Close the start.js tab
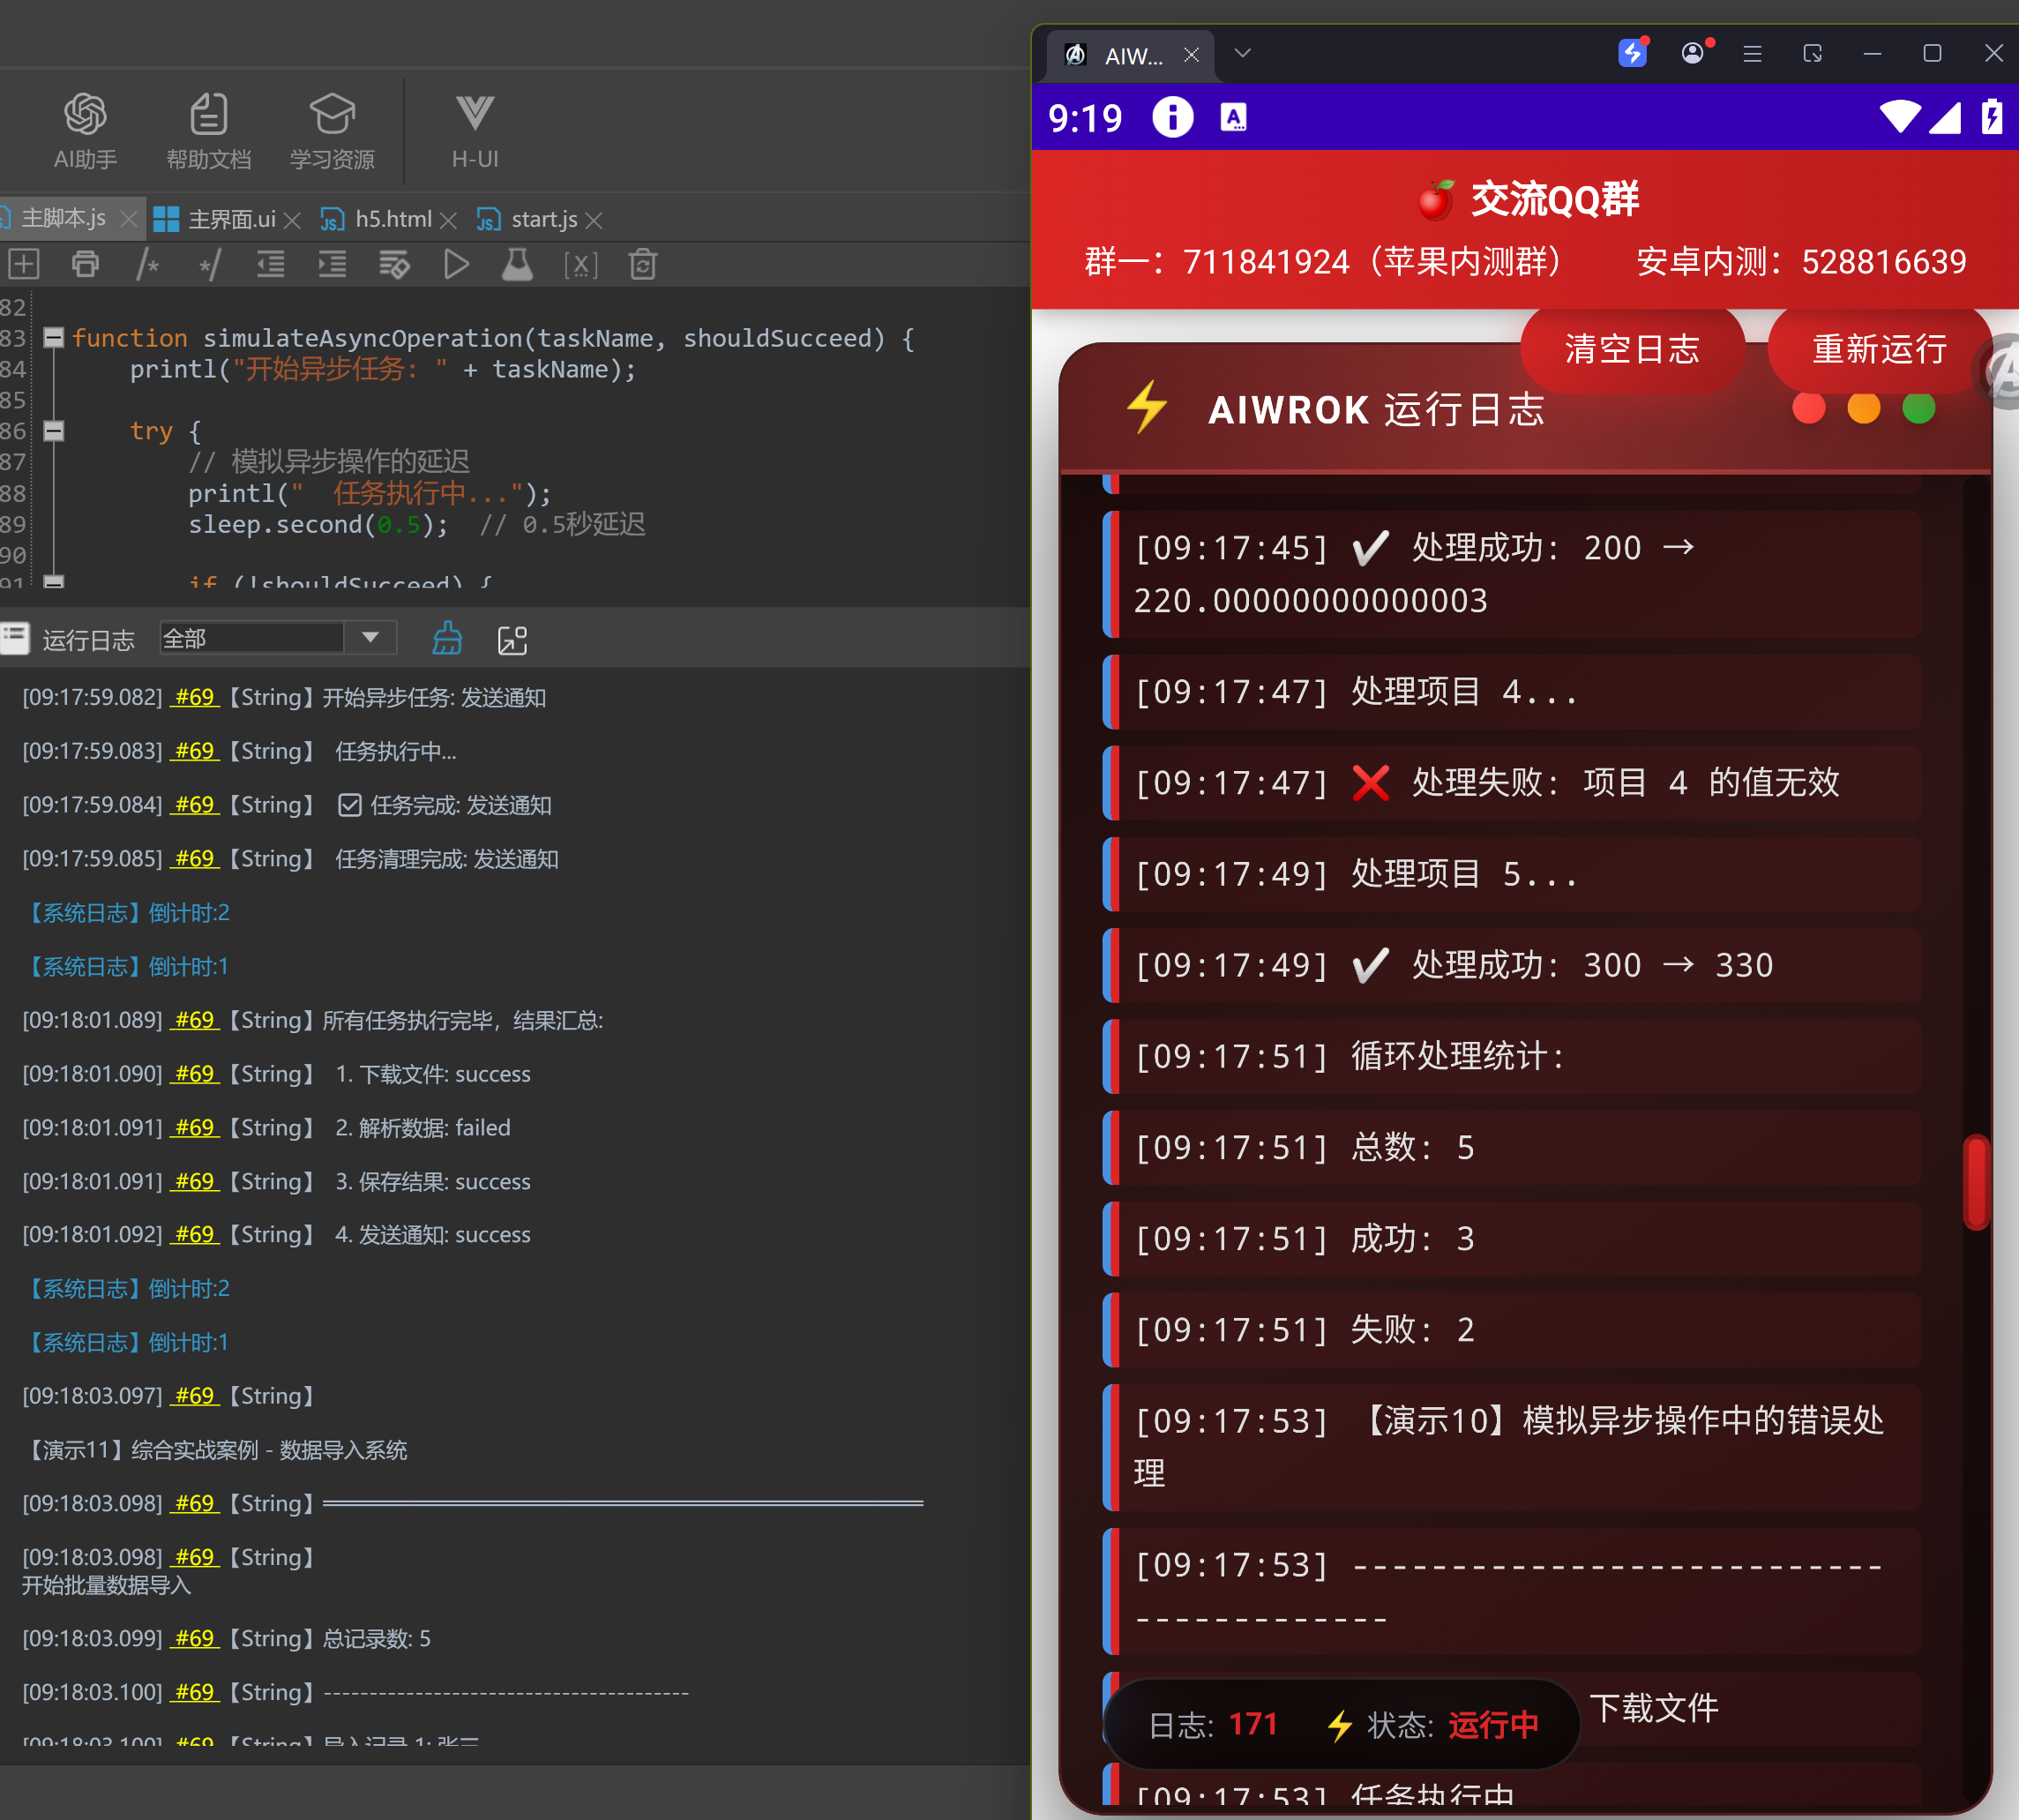Viewport: 2019px width, 1820px height. (x=594, y=220)
